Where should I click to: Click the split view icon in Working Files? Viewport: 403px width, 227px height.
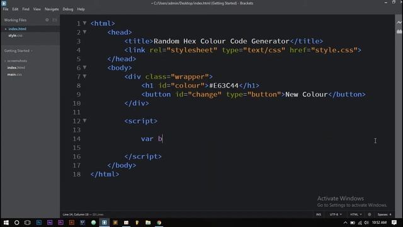pyautogui.click(x=55, y=20)
